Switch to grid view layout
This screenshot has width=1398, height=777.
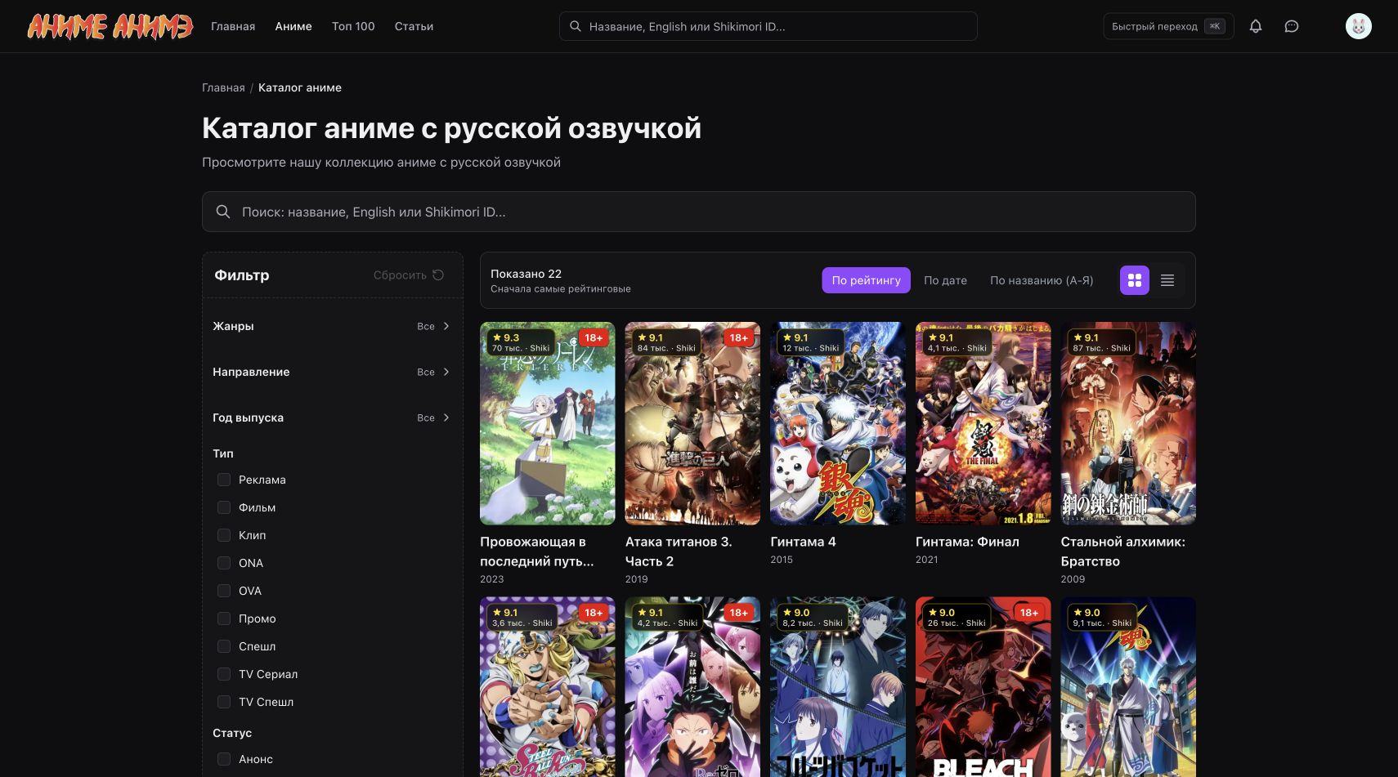[x=1135, y=280]
